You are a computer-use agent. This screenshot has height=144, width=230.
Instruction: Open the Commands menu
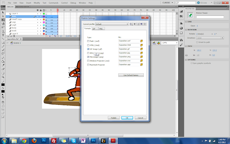click(54, 3)
